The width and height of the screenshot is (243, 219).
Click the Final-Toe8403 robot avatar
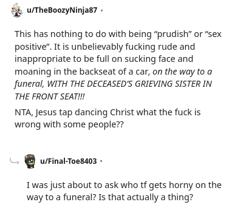30,161
